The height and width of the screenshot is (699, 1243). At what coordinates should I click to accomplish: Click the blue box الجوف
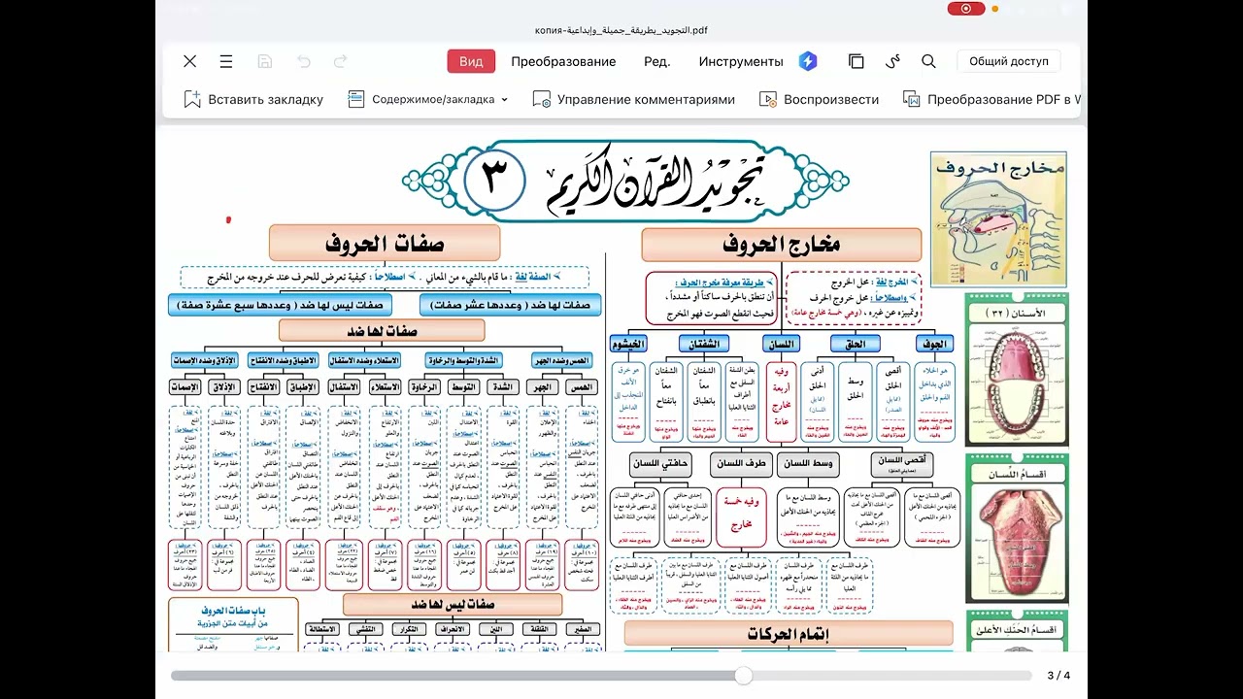(934, 344)
